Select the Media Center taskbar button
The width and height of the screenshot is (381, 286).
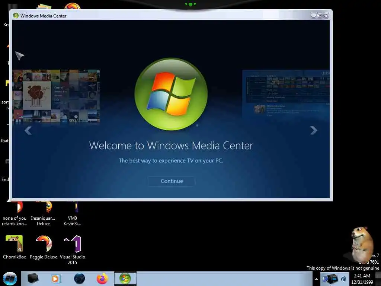125,279
